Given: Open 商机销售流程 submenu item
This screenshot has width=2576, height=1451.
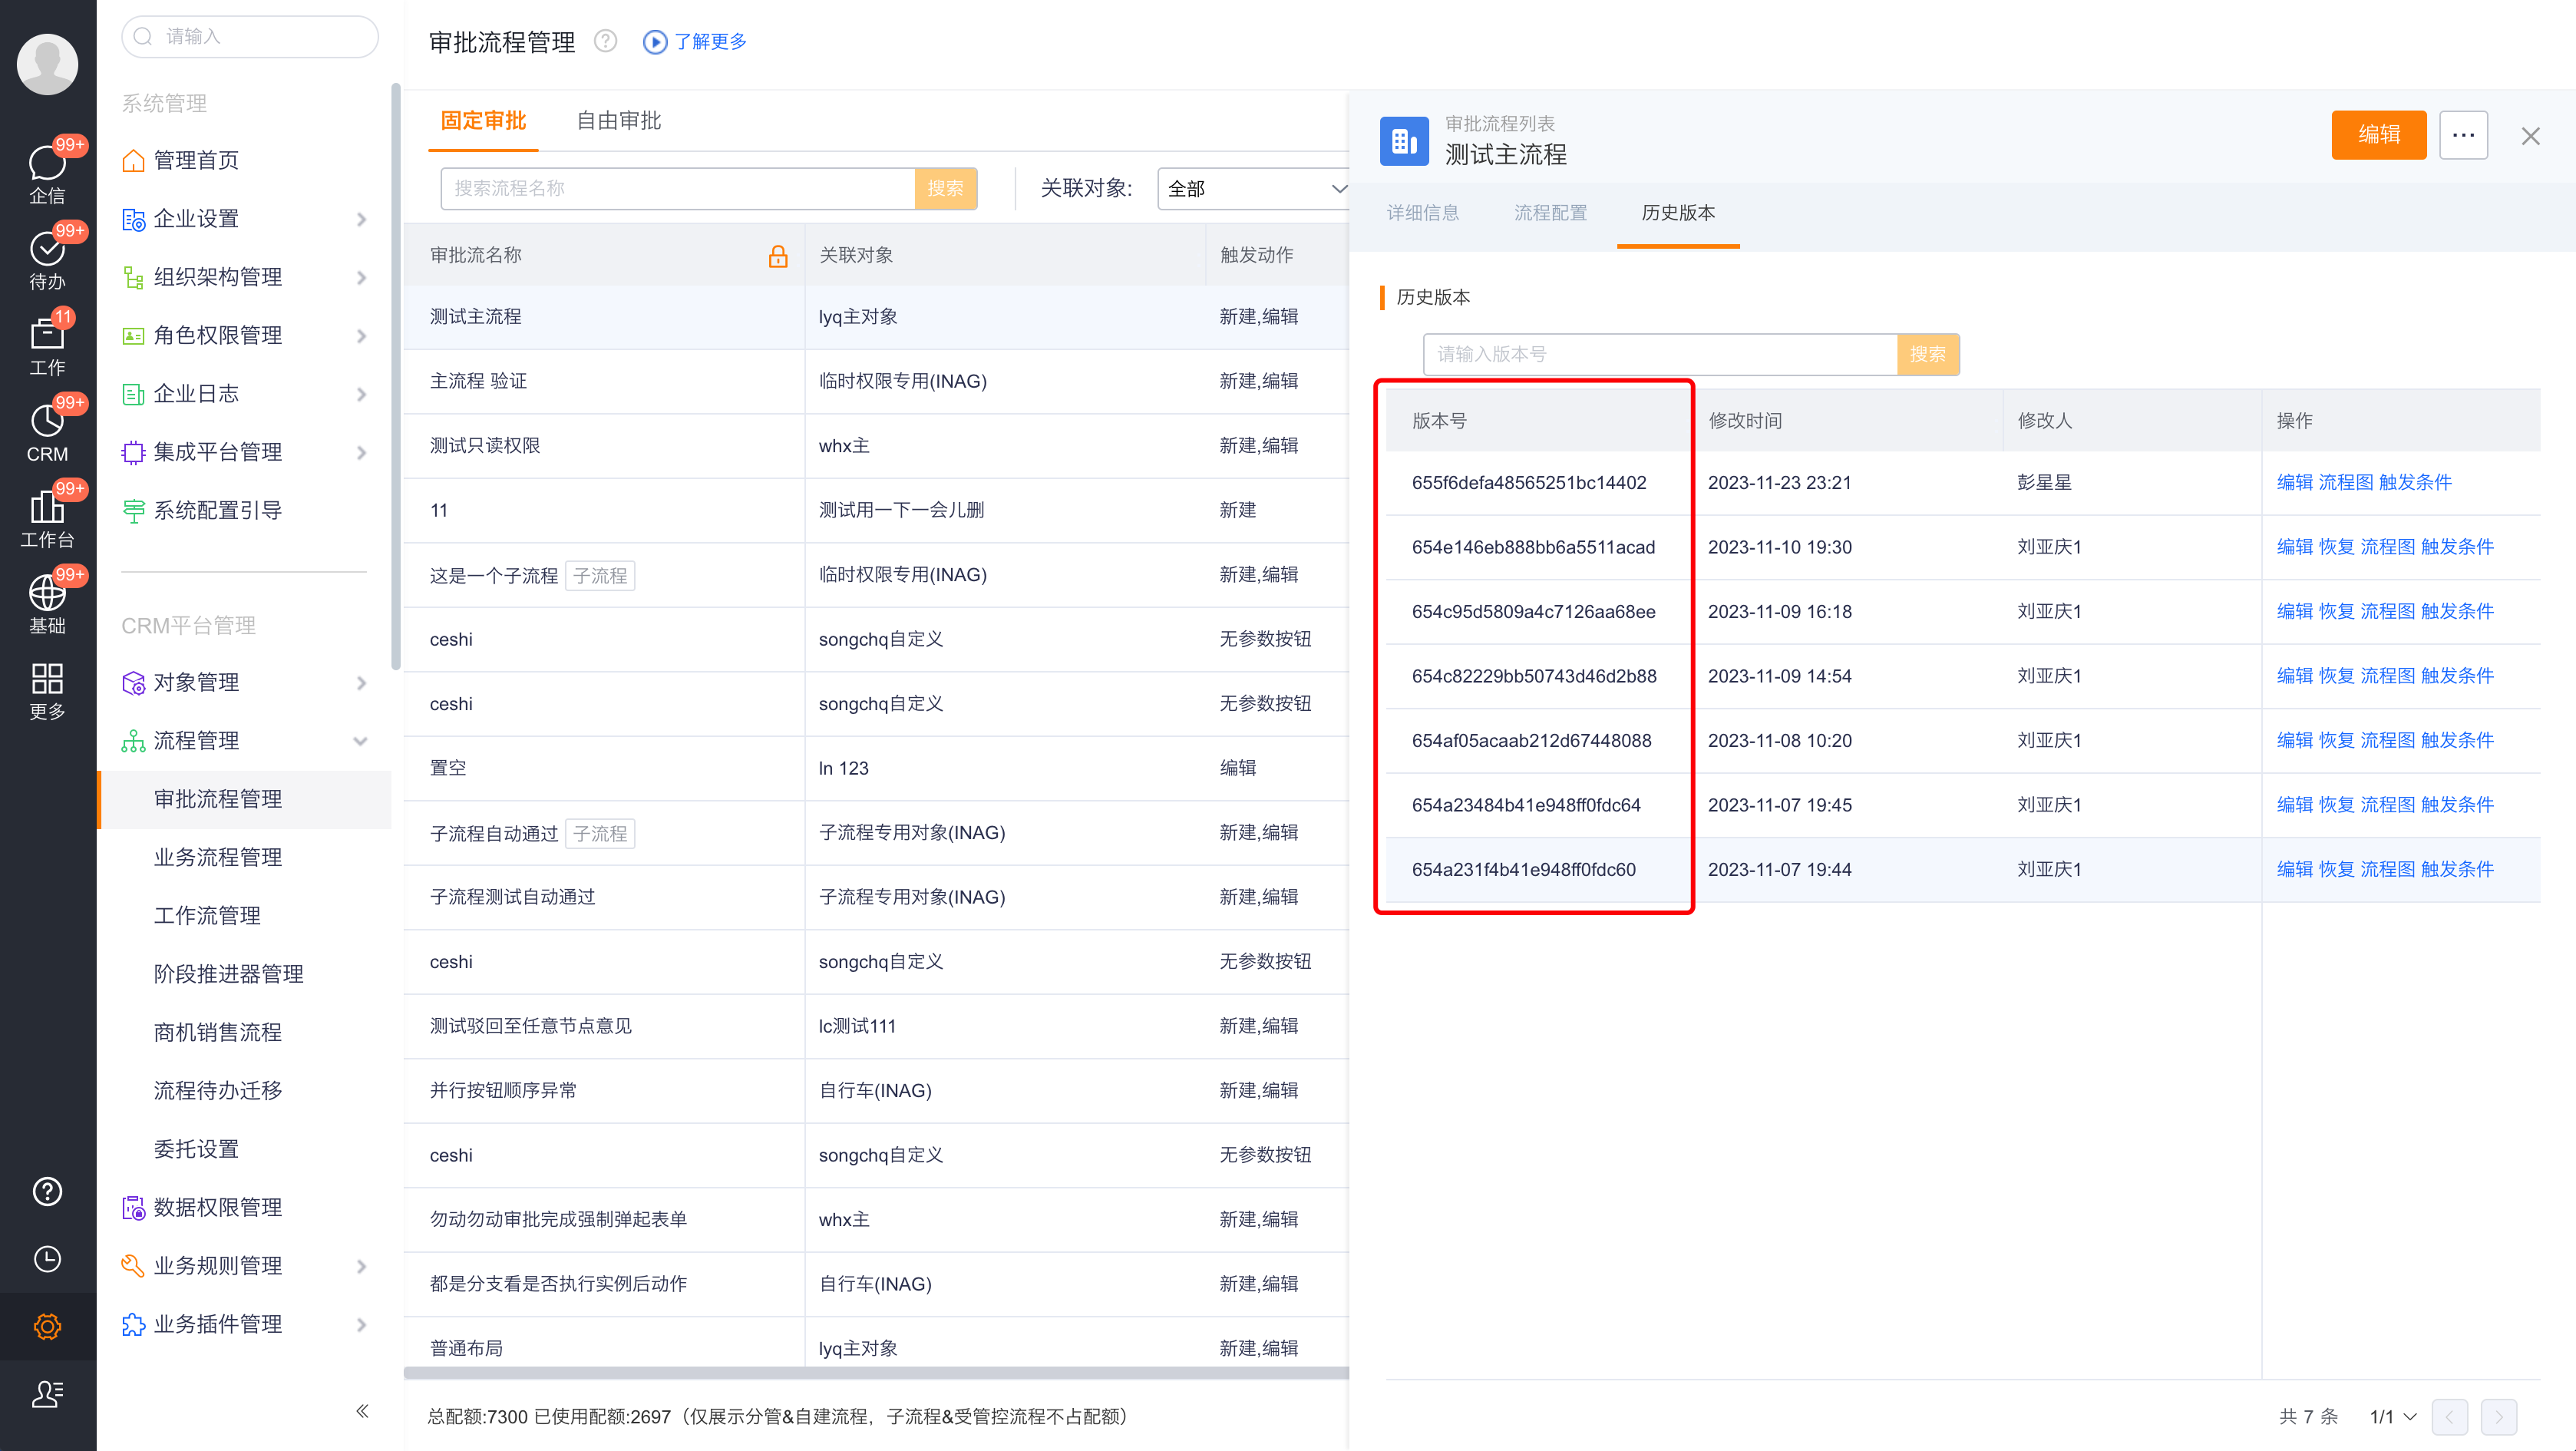Looking at the screenshot, I should [x=218, y=1032].
